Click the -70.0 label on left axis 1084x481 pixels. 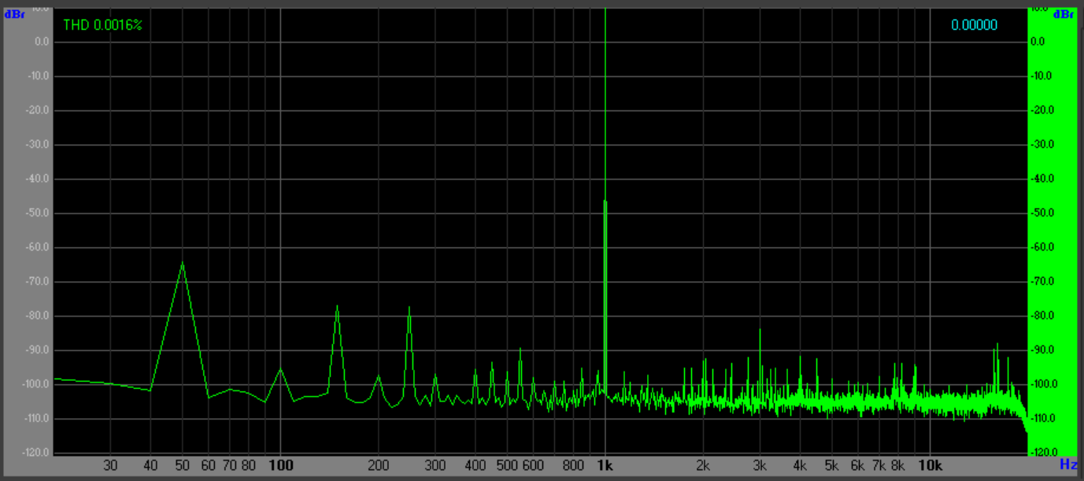click(x=39, y=281)
